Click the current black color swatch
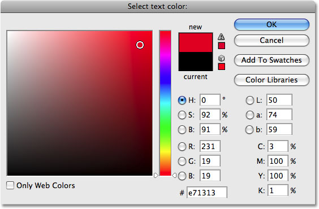This screenshot has height=209, width=319. point(196,62)
